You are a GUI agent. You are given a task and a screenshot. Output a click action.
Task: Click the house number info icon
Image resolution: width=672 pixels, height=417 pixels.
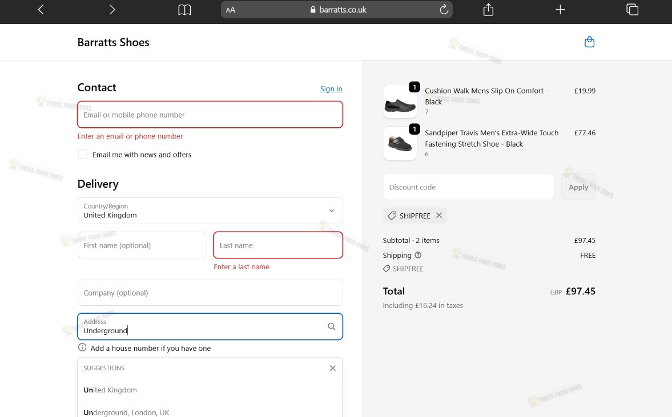82,347
